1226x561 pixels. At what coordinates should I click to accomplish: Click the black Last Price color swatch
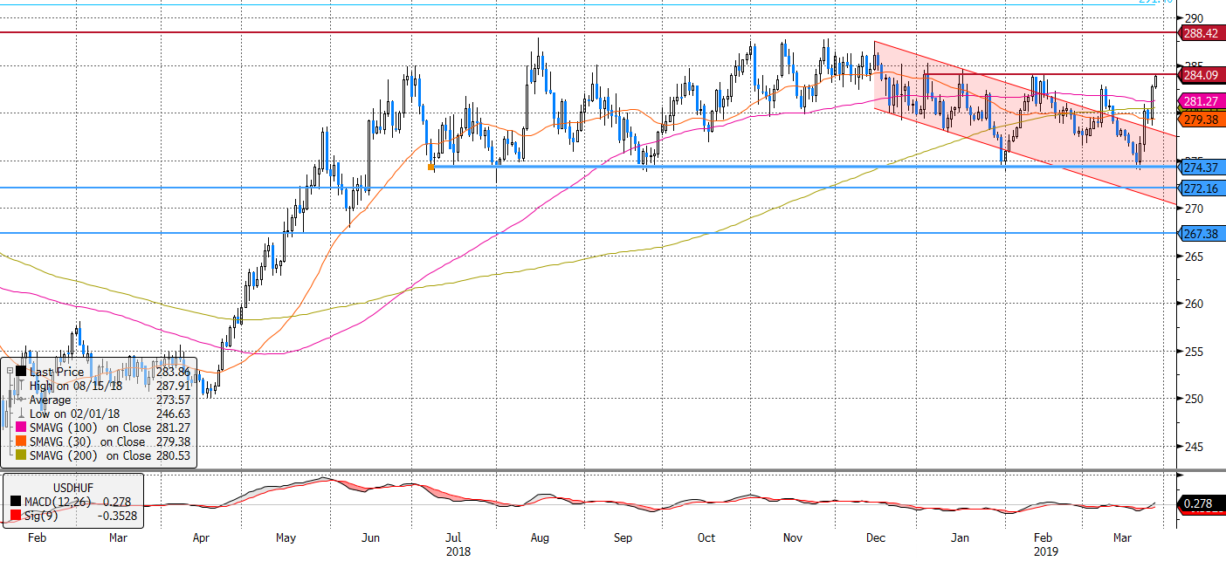21,372
